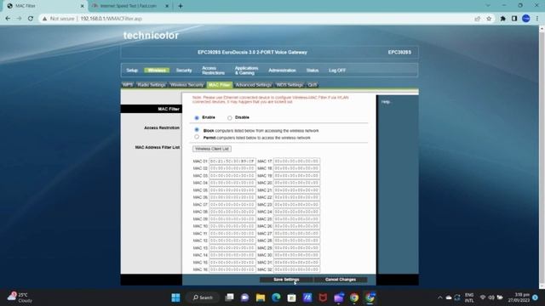Click Wireless Client List button

212,149
